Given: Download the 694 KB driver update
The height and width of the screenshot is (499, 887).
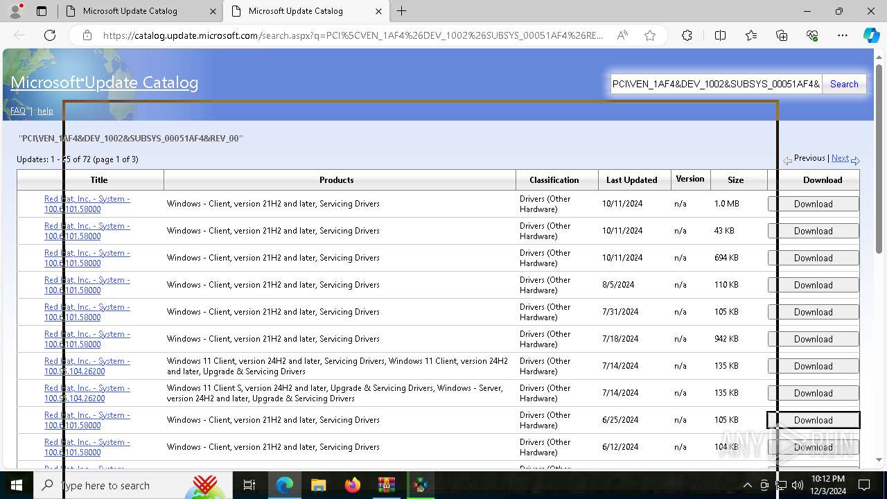Looking at the screenshot, I should [814, 258].
